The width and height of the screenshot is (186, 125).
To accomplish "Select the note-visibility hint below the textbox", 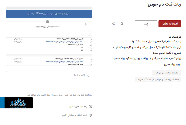I will pos(60,95).
